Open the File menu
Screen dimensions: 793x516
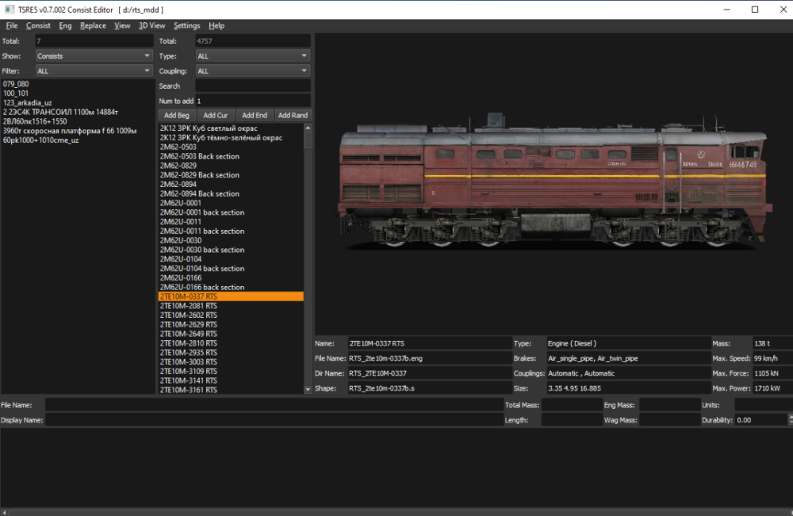[11, 25]
